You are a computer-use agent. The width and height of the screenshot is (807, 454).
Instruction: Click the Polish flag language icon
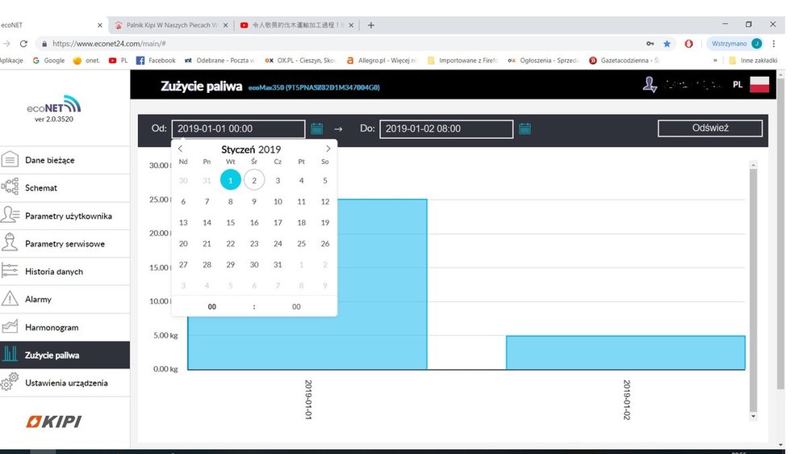759,85
